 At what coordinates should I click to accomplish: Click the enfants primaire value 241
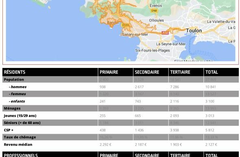pos(103,101)
